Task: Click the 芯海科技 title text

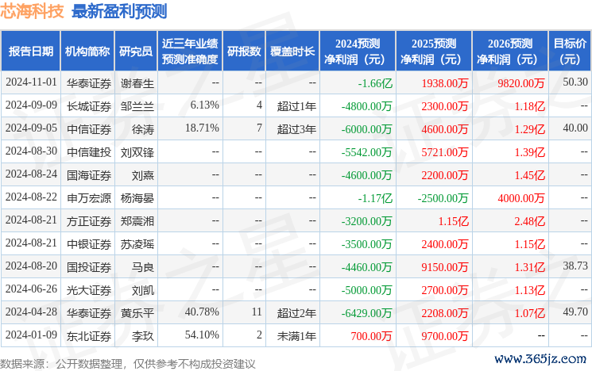Action: tap(32, 11)
